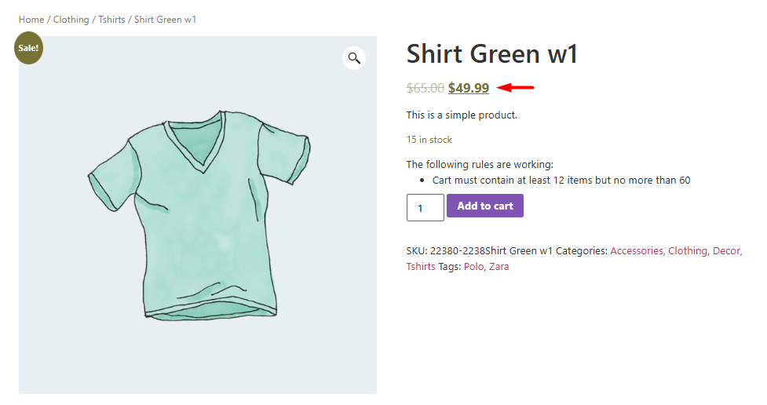This screenshot has height=405, width=767.
Task: Focus the quantity input field
Action: tap(425, 207)
